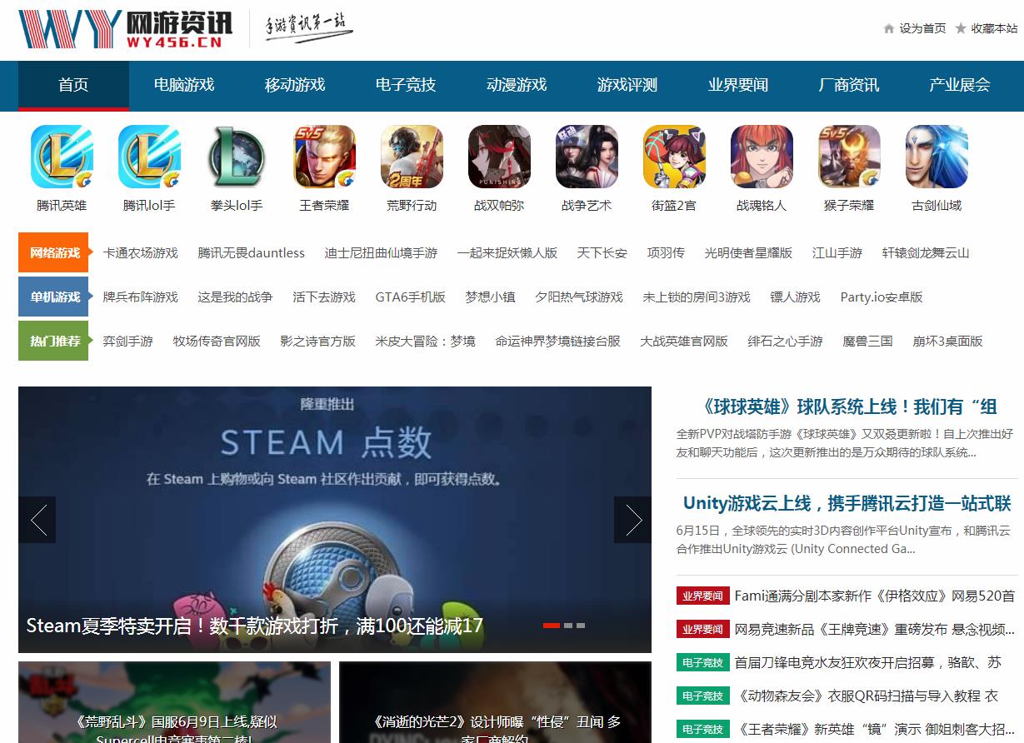Open the 街篮2官 game icon

tap(674, 157)
